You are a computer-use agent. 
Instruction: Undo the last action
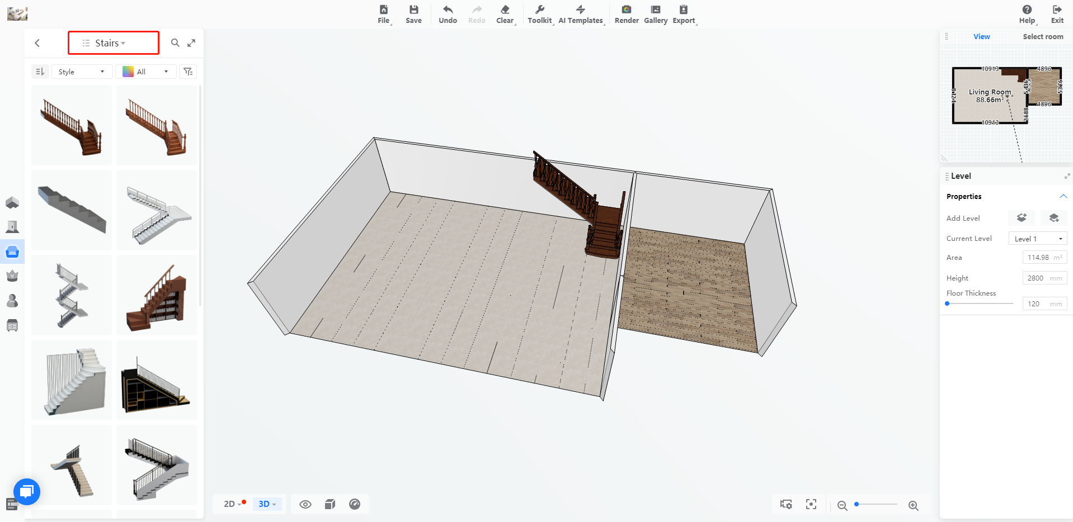point(448,15)
